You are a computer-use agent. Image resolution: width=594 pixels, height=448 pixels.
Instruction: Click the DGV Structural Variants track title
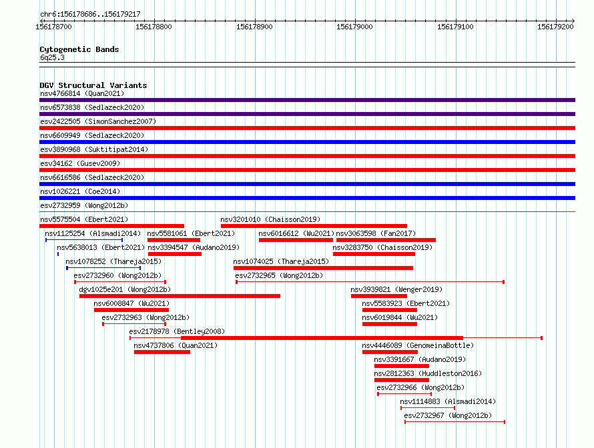pos(93,85)
